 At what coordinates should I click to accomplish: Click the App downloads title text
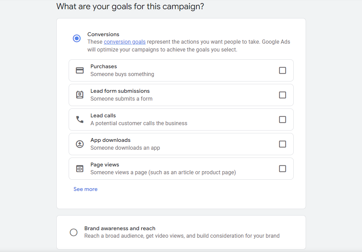pyautogui.click(x=110, y=140)
